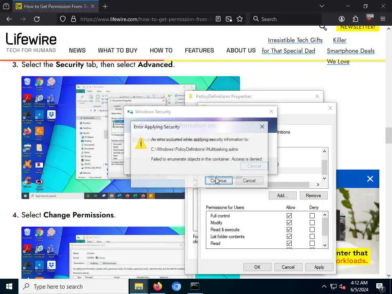Click the Lifewire site search magnifier
This screenshot has width=392, height=294.
click(323, 27)
